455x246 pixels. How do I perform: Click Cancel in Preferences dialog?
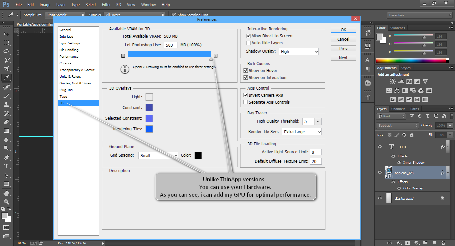[343, 39]
